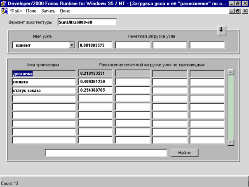Click the value 0.254368765
The height and width of the screenshot is (187, 249).
point(95,90)
